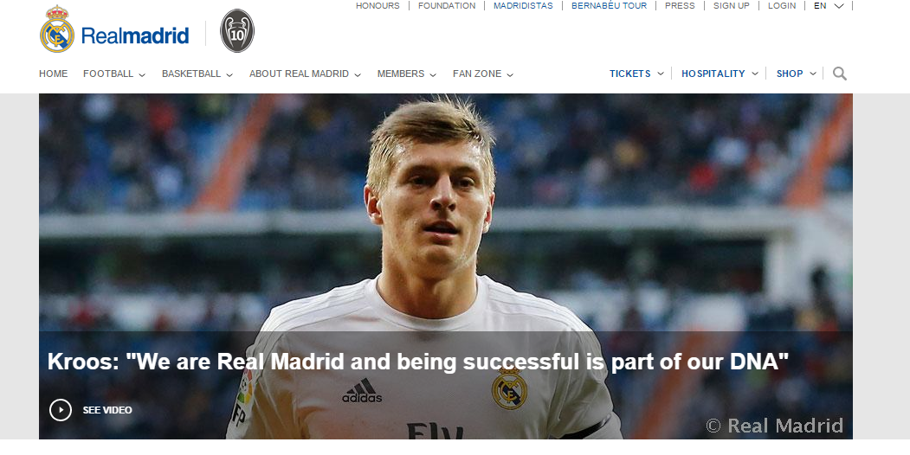Open the Basketball dropdown menu
The image size is (910, 455).
(x=197, y=74)
